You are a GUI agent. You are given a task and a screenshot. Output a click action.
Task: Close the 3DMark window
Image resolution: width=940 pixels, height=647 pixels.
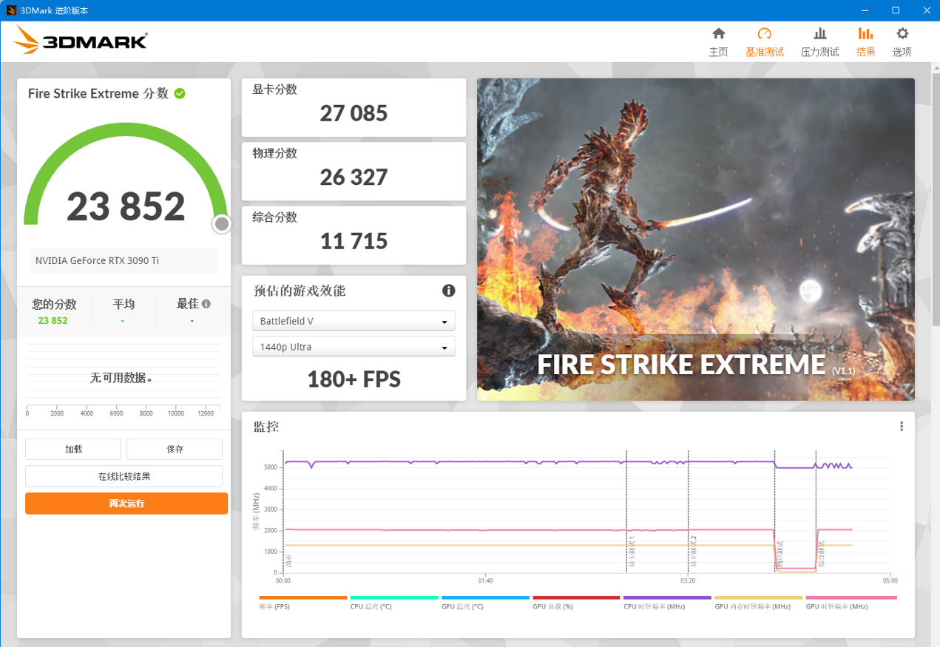[x=925, y=10]
